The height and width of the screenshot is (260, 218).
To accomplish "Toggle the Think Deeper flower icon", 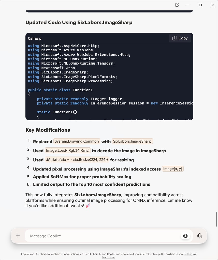I will pos(185,236).
